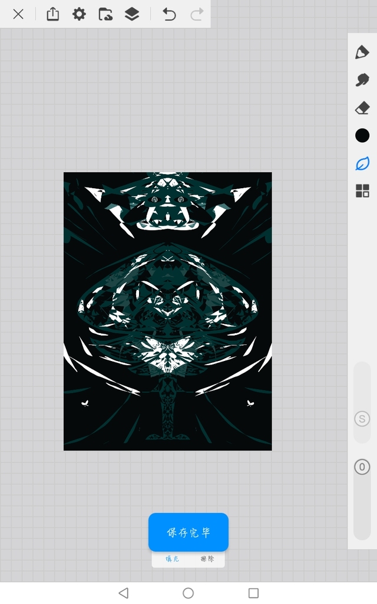Screen dimensions: 377x604
Task: Tap the symmetric artwork canvas
Action: pos(168,311)
